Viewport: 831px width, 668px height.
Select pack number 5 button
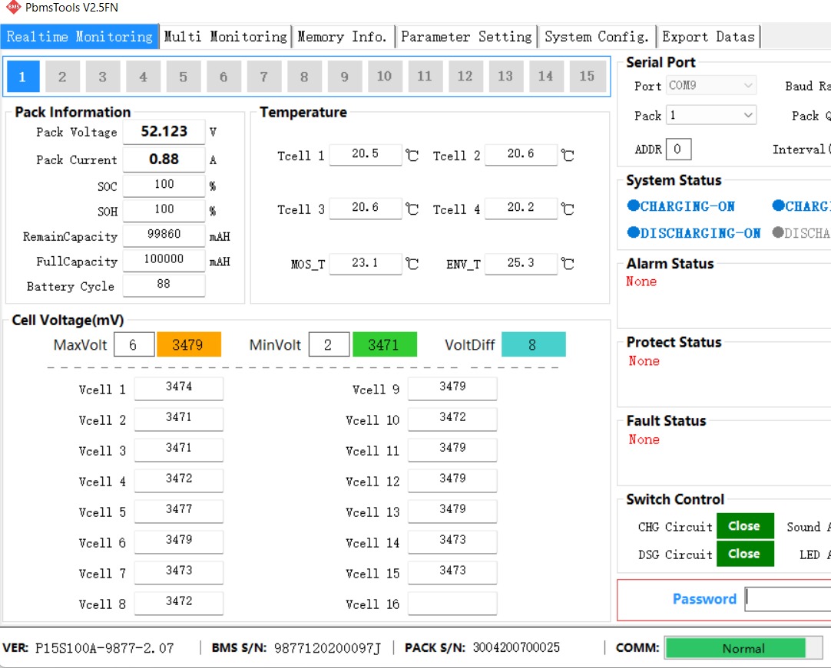tap(183, 77)
